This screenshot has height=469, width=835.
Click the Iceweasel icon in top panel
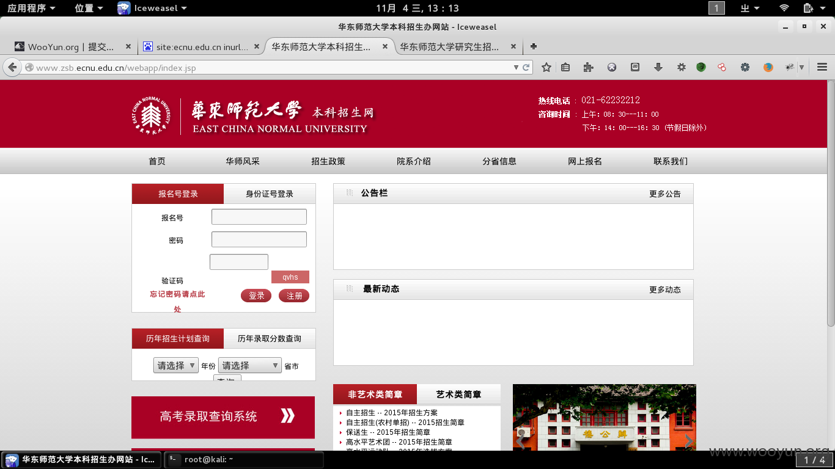click(x=124, y=8)
